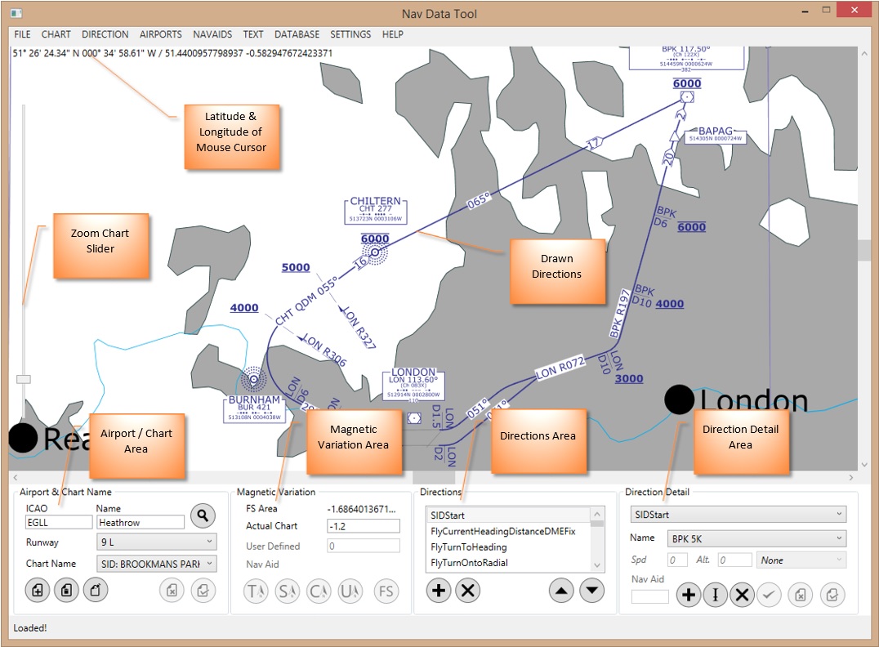Click the FS magnetic variation button
Image resolution: width=879 pixels, height=647 pixels.
pyautogui.click(x=386, y=591)
